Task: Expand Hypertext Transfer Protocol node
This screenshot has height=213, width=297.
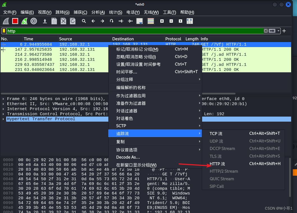Action: [x=3, y=119]
